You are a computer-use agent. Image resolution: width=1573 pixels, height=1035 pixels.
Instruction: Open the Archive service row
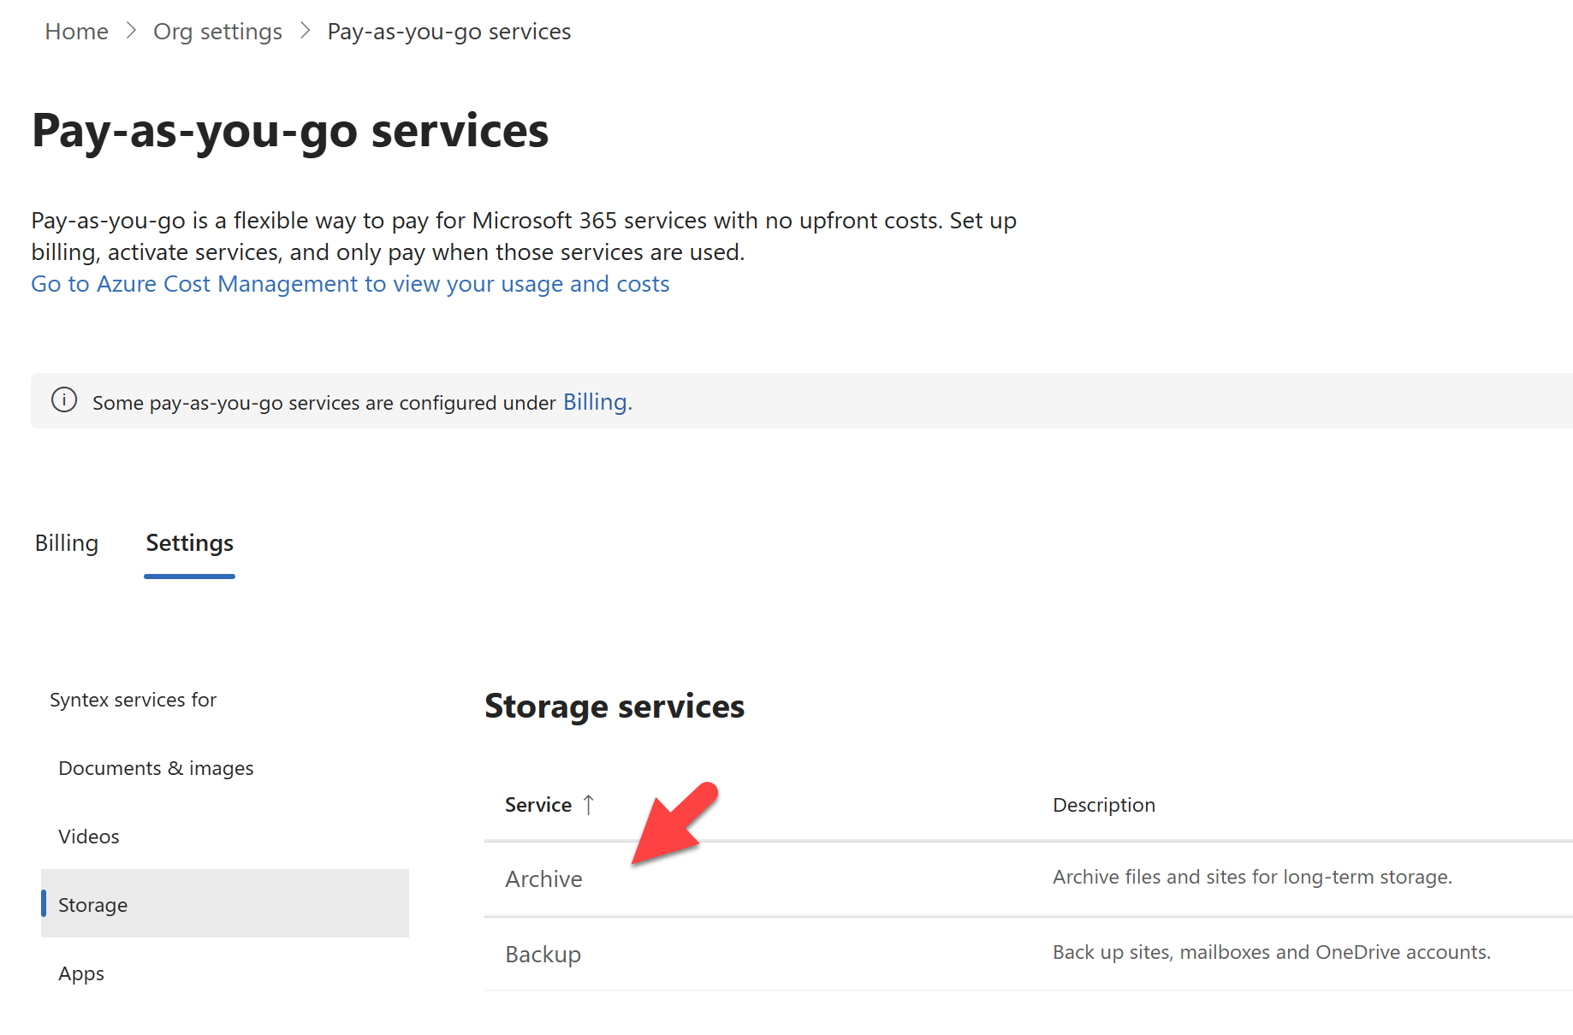[x=1028, y=879]
